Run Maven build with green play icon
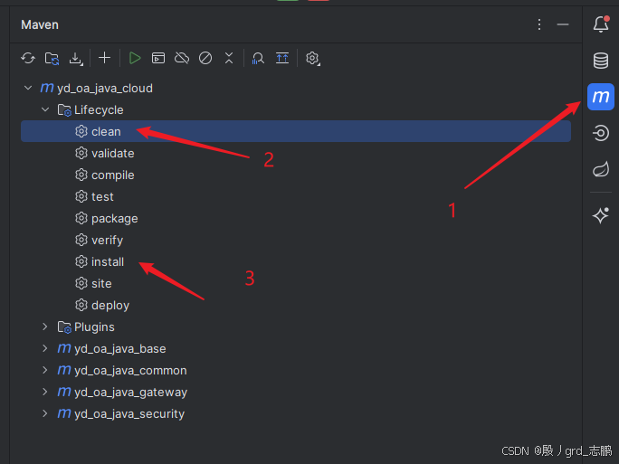 135,58
